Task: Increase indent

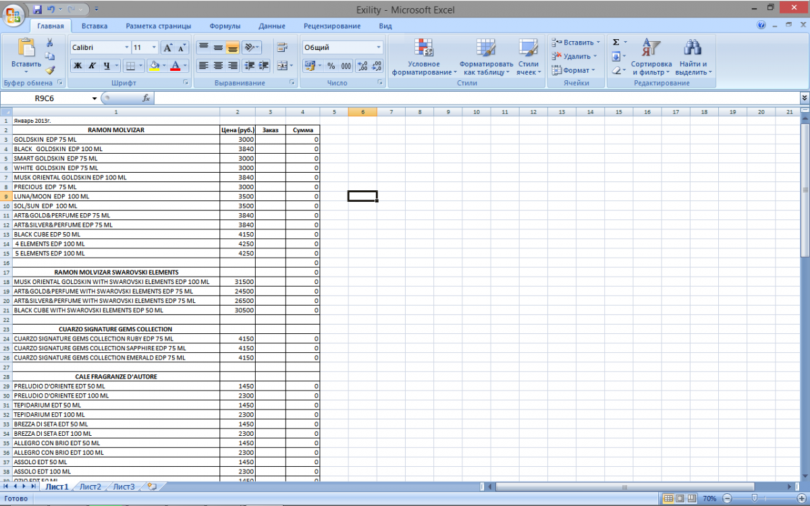Action: click(x=263, y=65)
